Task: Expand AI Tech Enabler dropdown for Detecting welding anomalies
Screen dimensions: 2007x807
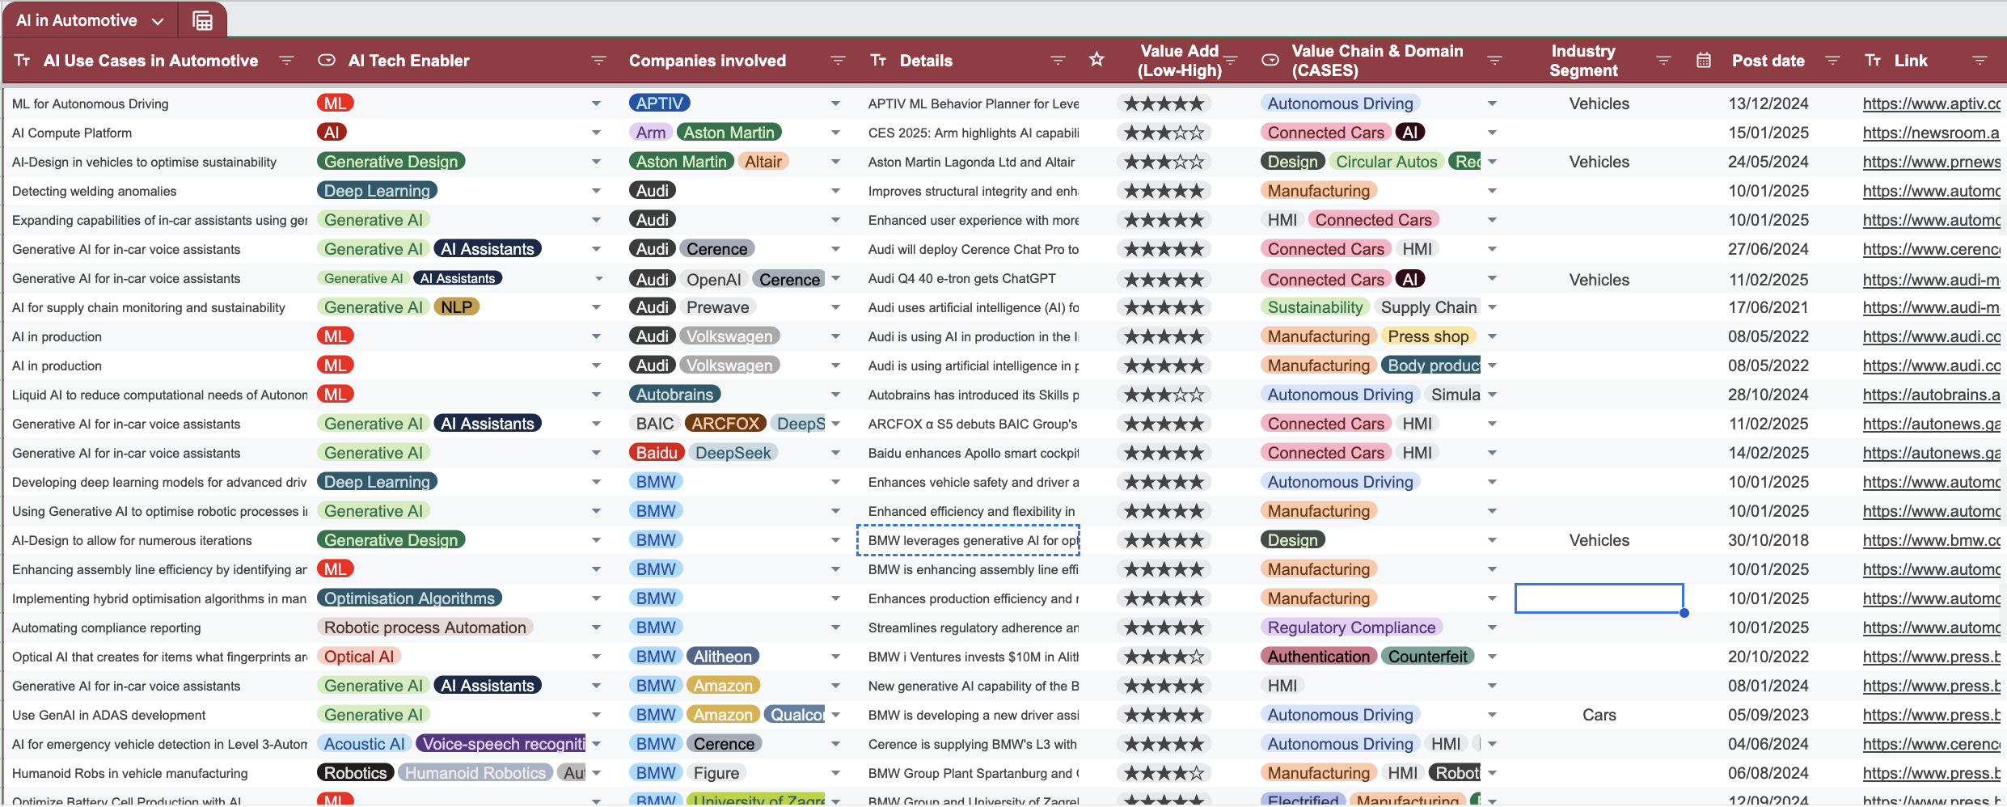Action: pos(596,191)
